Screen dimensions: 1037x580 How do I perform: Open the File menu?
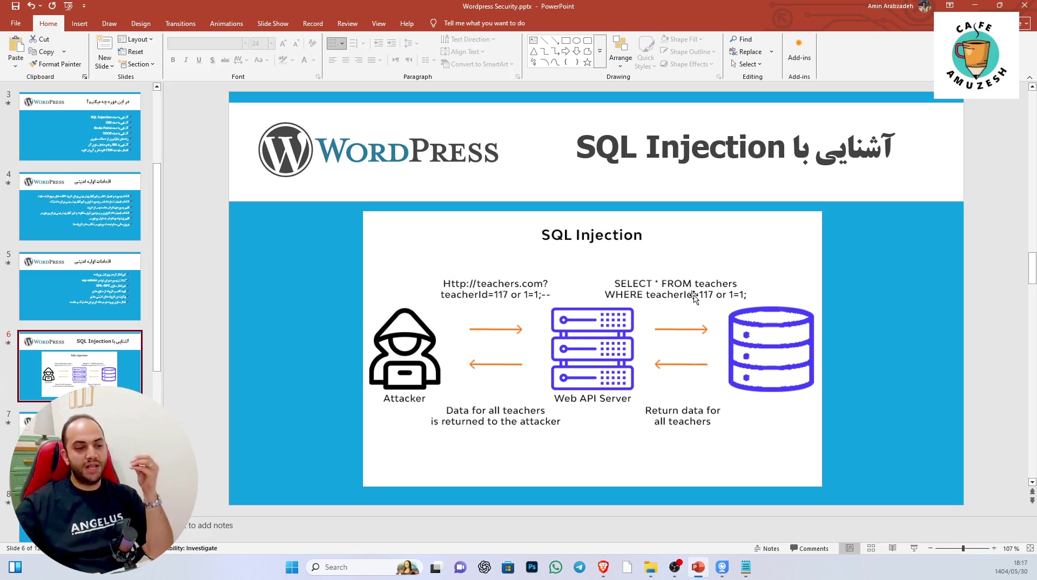point(16,23)
